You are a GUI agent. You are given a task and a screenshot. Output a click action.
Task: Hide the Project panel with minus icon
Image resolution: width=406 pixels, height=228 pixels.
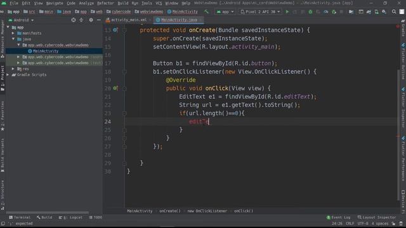click(99, 20)
